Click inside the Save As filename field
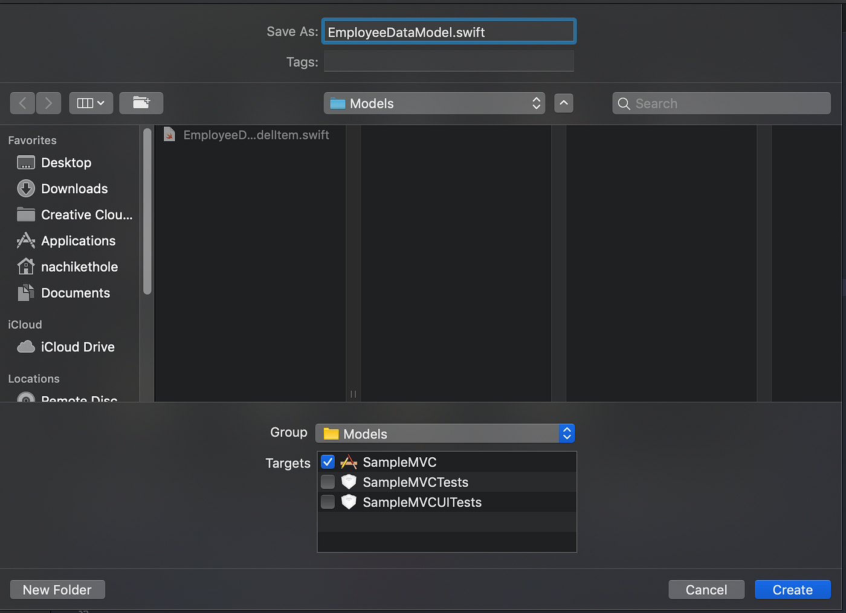The width and height of the screenshot is (846, 613). tap(448, 31)
